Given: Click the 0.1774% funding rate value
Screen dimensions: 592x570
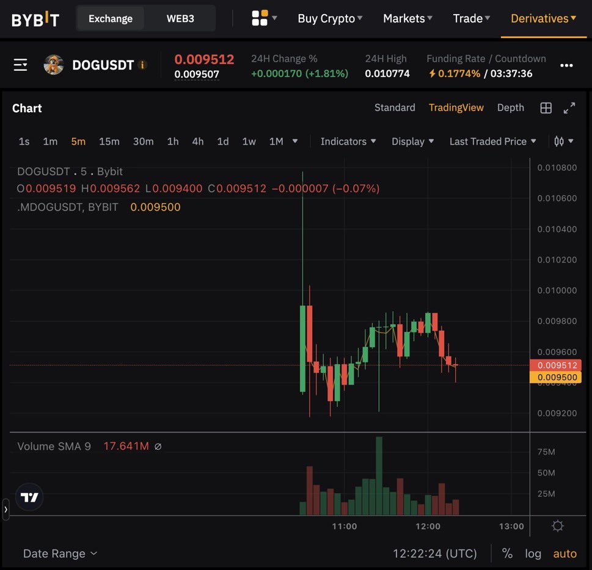Looking at the screenshot, I should pos(459,73).
